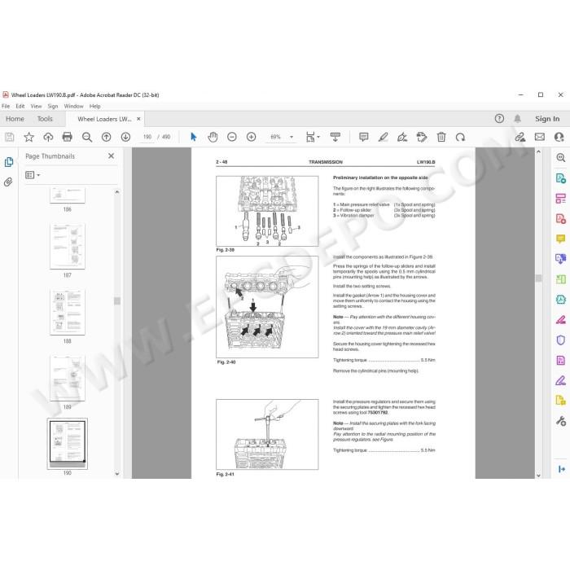
Task: Open fit page options icon
Action: click(x=313, y=137)
